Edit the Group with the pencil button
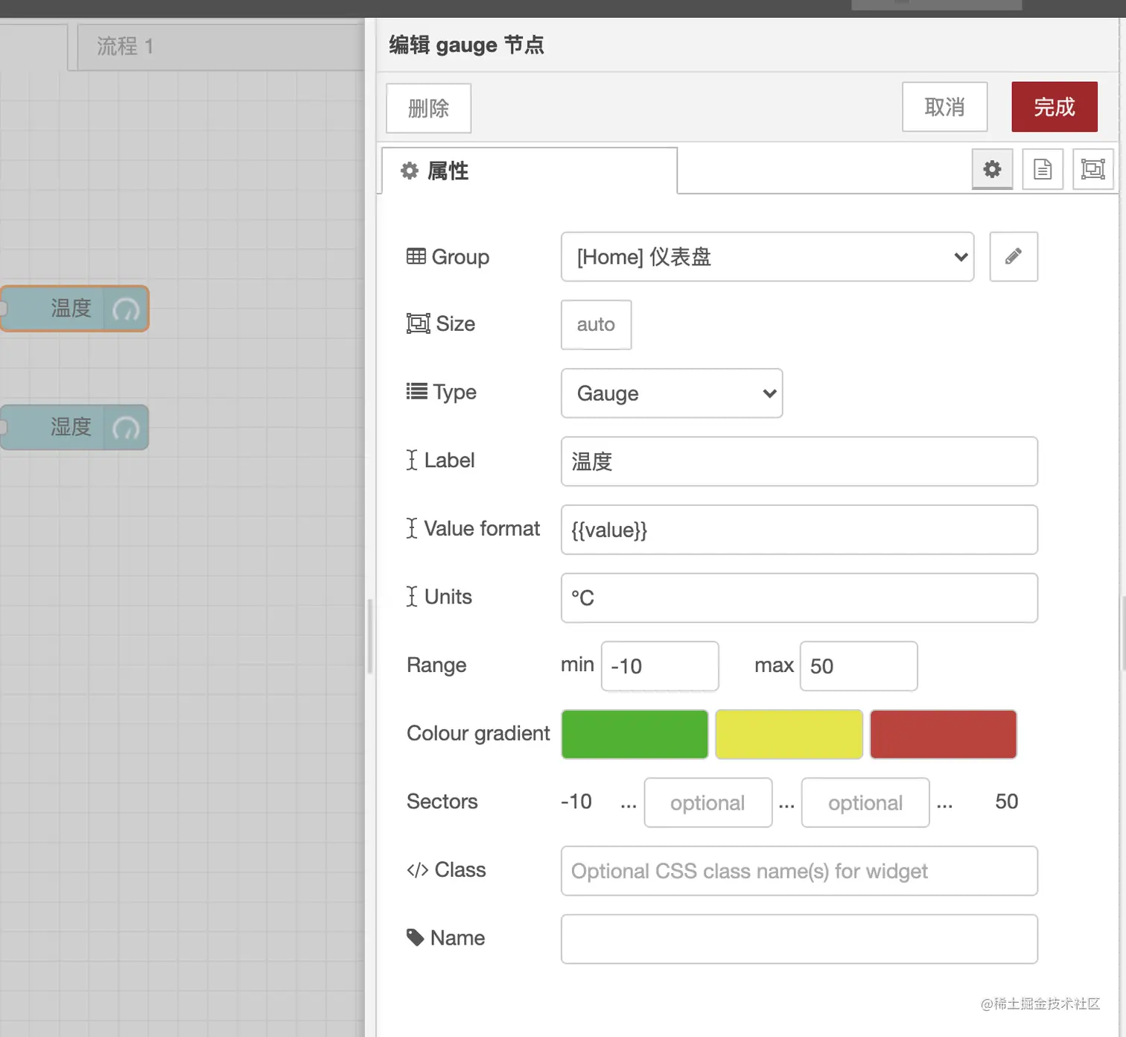This screenshot has height=1037, width=1126. [x=1014, y=256]
